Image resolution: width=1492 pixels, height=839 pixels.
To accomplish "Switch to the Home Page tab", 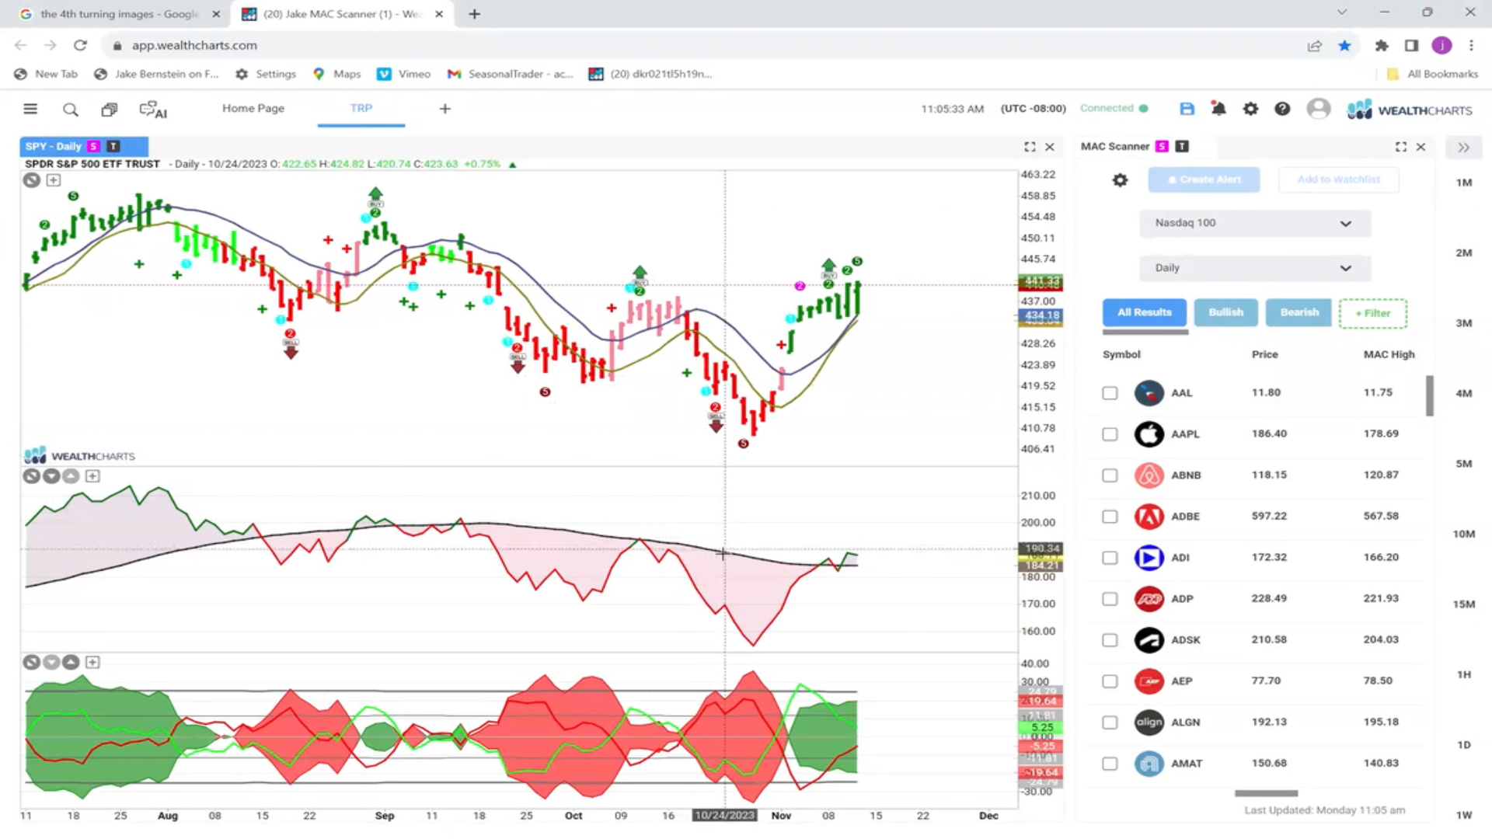I will tap(253, 109).
